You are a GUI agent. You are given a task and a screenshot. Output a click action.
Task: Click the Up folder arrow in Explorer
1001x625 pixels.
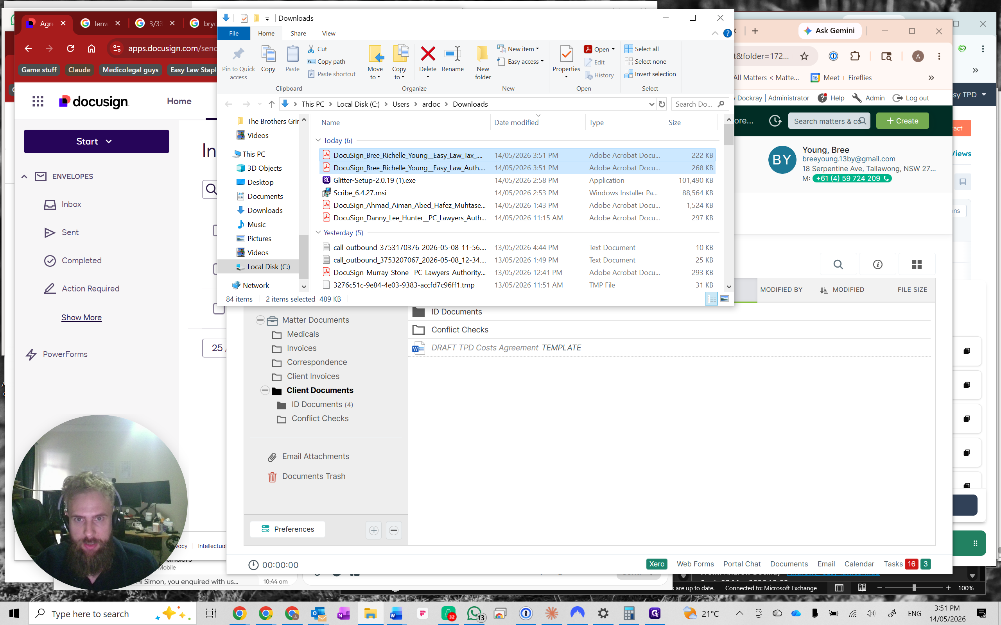click(271, 104)
